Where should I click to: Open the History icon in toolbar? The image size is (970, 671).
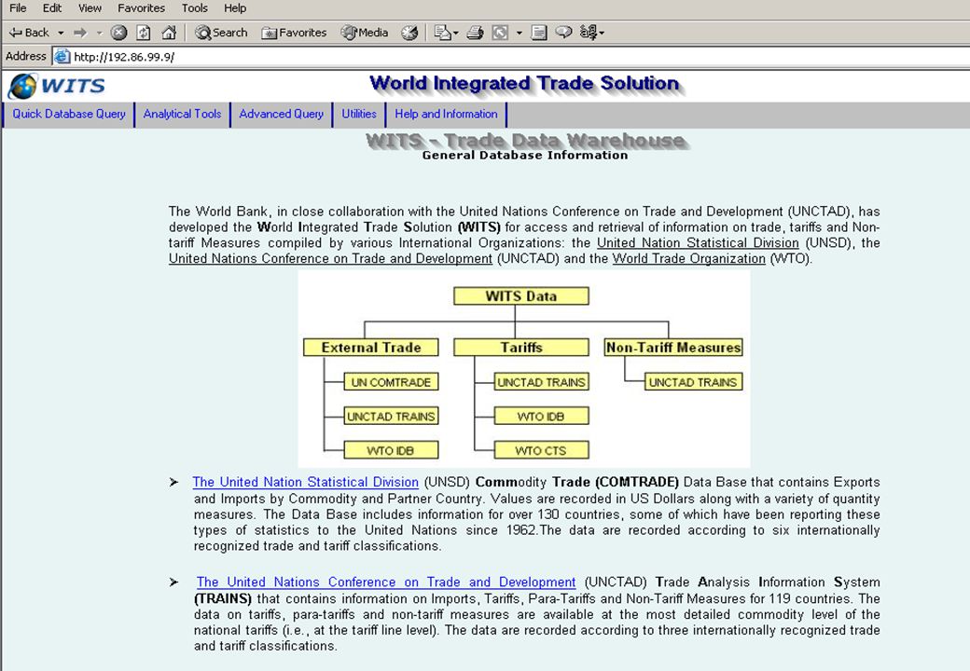409,33
